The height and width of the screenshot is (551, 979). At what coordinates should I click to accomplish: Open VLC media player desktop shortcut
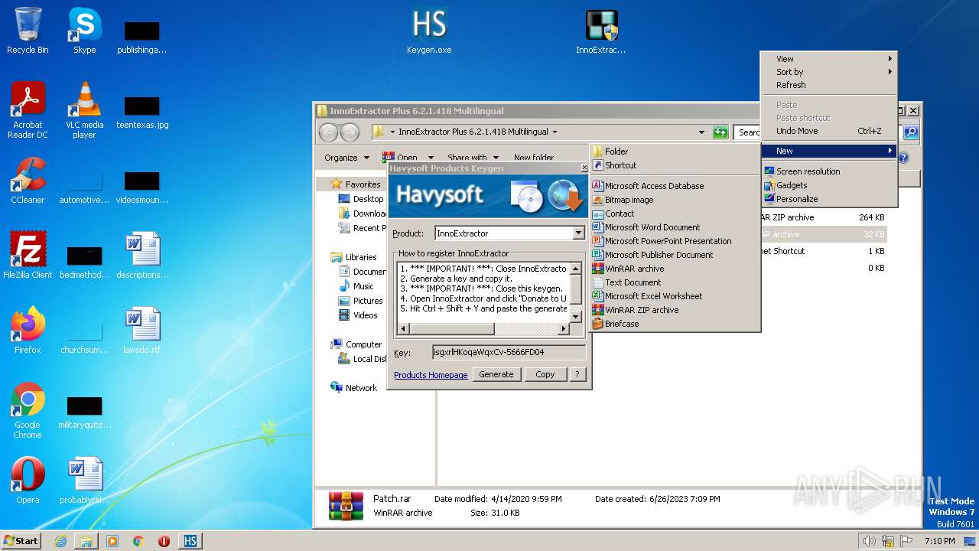pyautogui.click(x=84, y=110)
